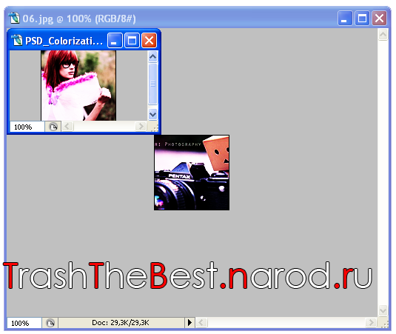Click the status icon beside inner 100% zoom

pyautogui.click(x=53, y=127)
